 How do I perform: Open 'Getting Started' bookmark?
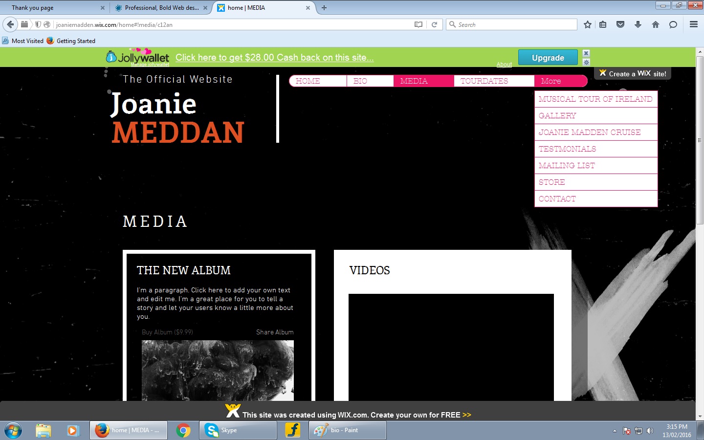point(71,41)
